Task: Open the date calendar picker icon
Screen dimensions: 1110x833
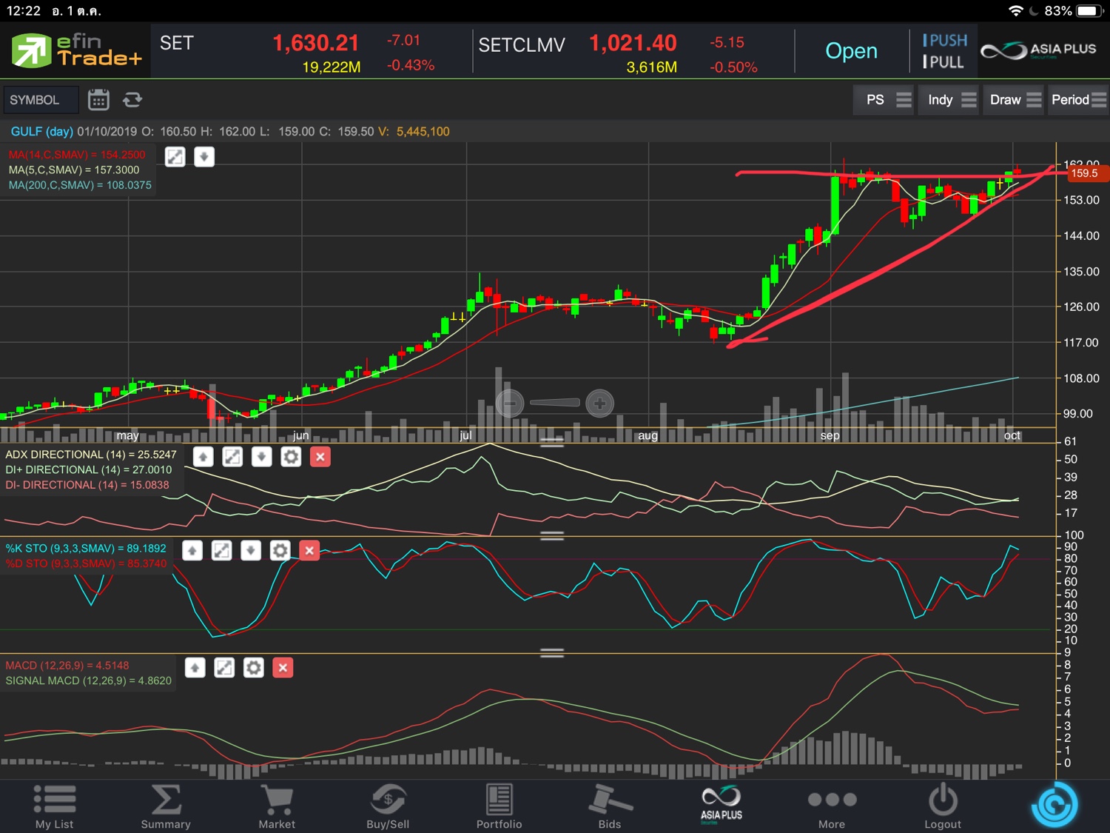Action: coord(98,100)
